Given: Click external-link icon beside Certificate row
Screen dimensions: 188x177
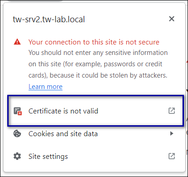Looking at the screenshot, I should point(172,111).
